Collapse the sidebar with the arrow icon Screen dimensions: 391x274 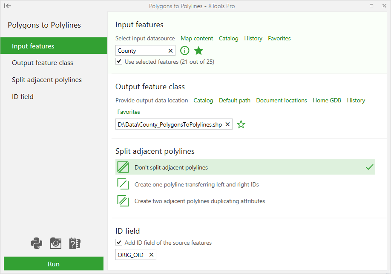point(8,6)
